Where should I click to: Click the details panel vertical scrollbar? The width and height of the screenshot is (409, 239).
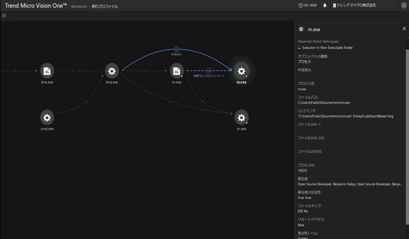[407, 136]
